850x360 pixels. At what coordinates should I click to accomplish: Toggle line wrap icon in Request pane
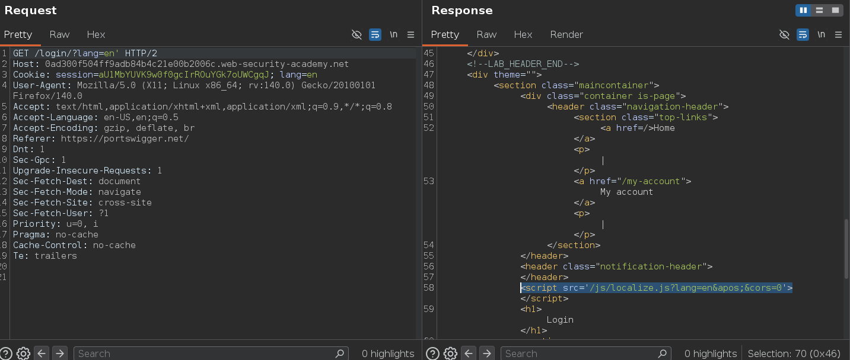[x=375, y=34]
